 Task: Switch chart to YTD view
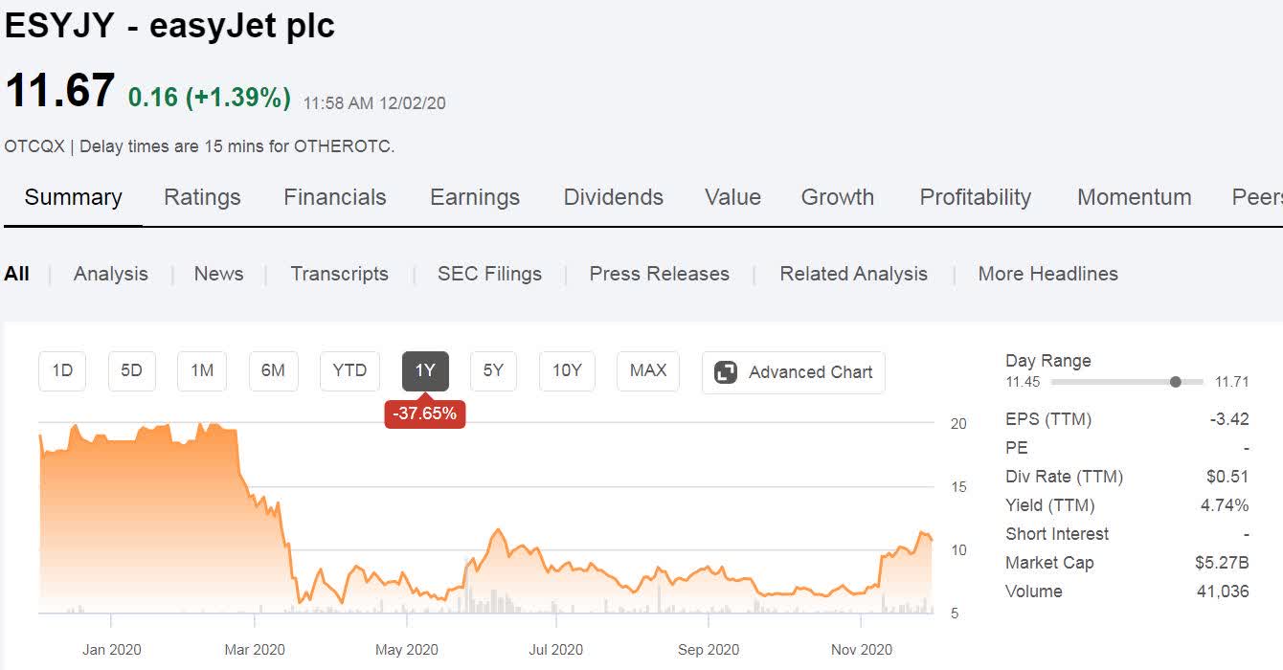tap(349, 371)
